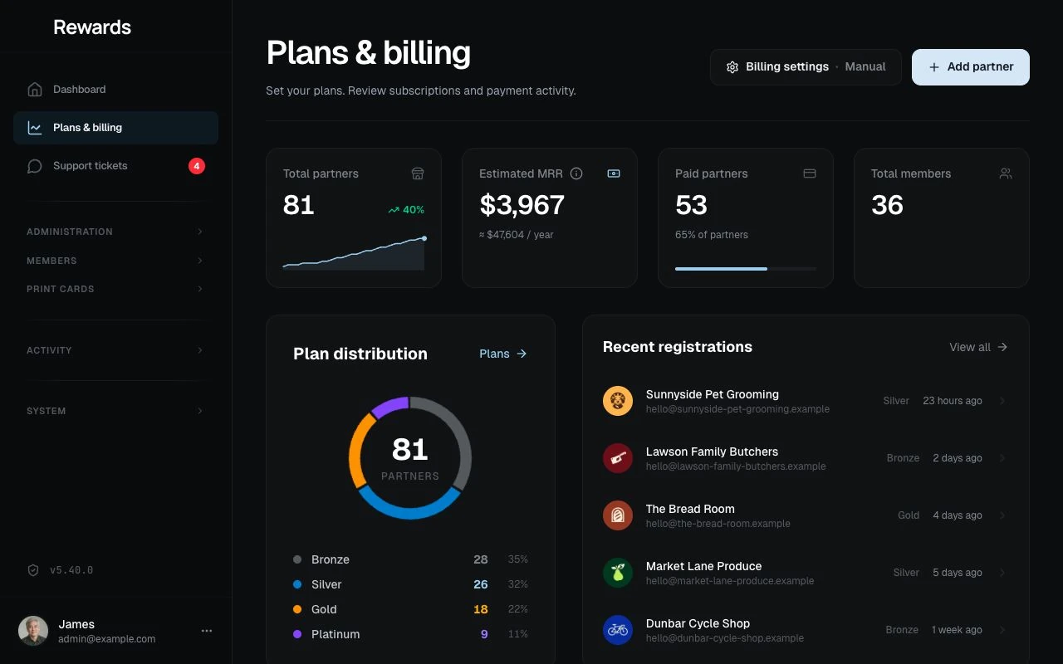Click Sunnyside Pet Grooming's avatar icon

(618, 401)
